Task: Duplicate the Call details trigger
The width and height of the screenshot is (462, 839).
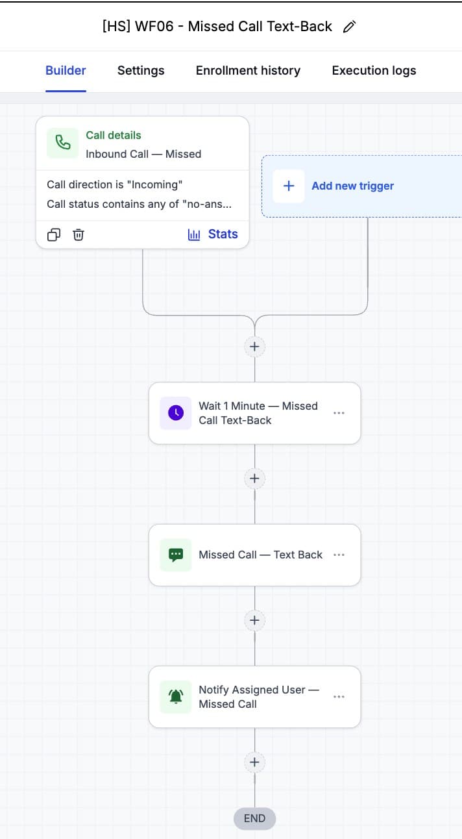Action: [55, 234]
